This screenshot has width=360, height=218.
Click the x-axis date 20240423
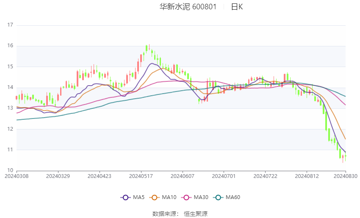[100, 176]
